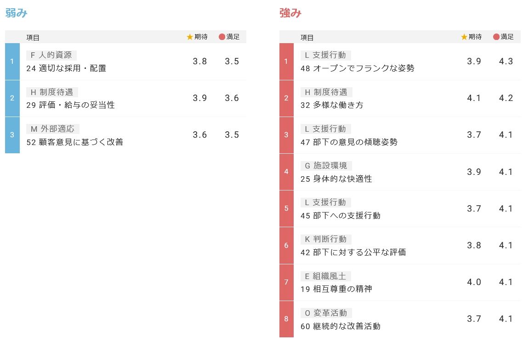Click the blue rank 3 badge under 弱み
523x341 pixels.
12,135
